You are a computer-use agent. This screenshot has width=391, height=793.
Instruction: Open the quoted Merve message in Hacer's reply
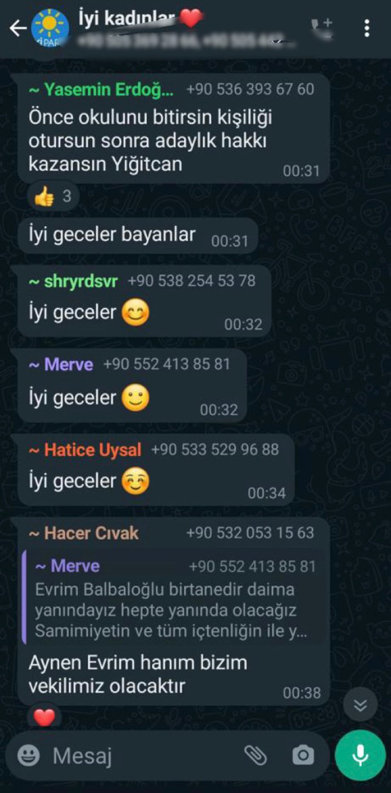click(174, 599)
